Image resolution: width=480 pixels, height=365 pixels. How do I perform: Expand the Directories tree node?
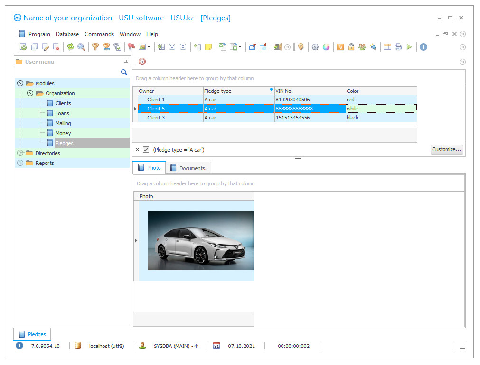[x=20, y=153]
